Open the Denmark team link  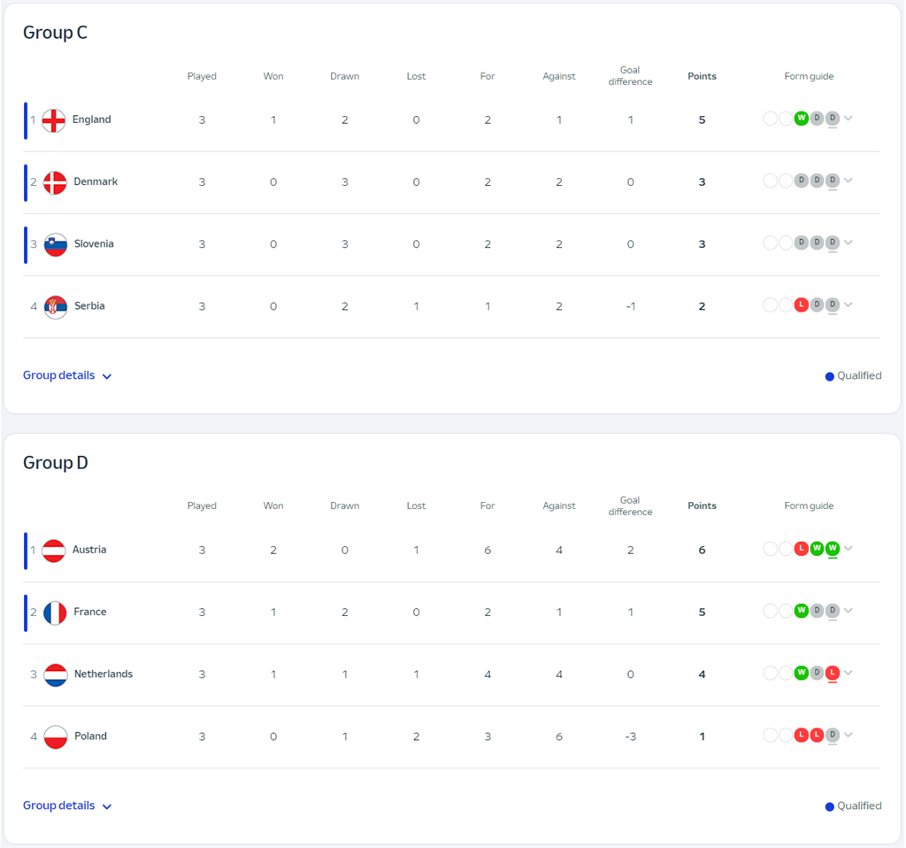(x=96, y=181)
